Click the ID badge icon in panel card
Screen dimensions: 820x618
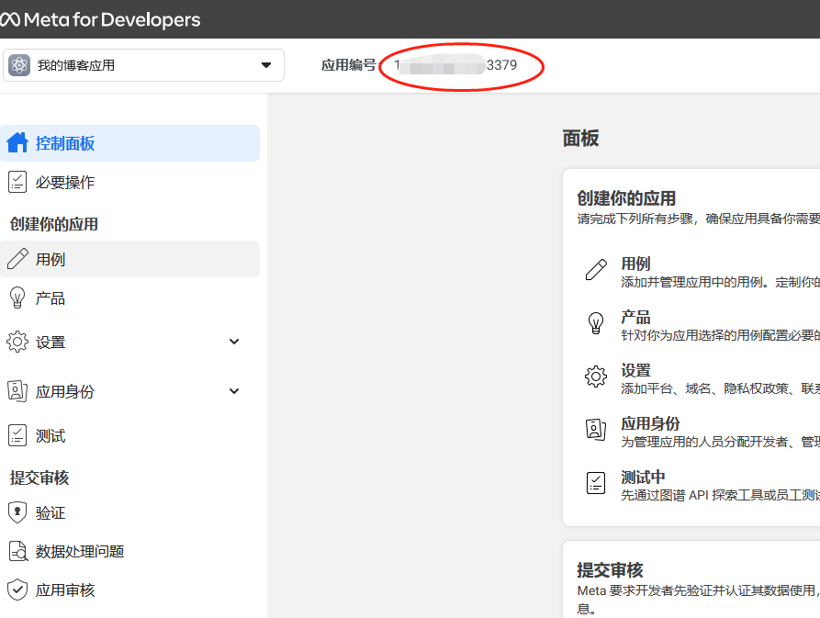[596, 430]
